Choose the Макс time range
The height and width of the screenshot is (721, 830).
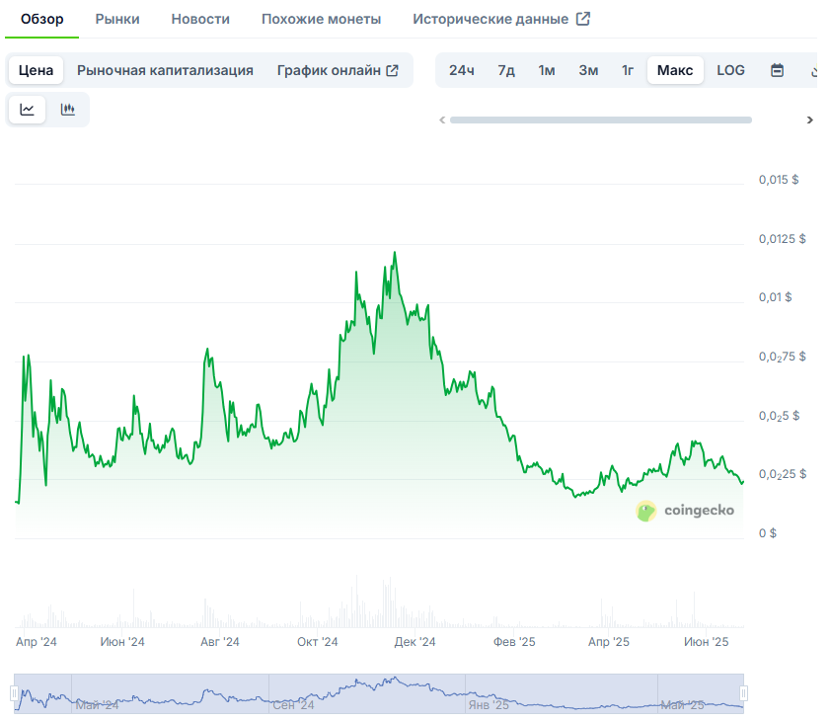[675, 70]
